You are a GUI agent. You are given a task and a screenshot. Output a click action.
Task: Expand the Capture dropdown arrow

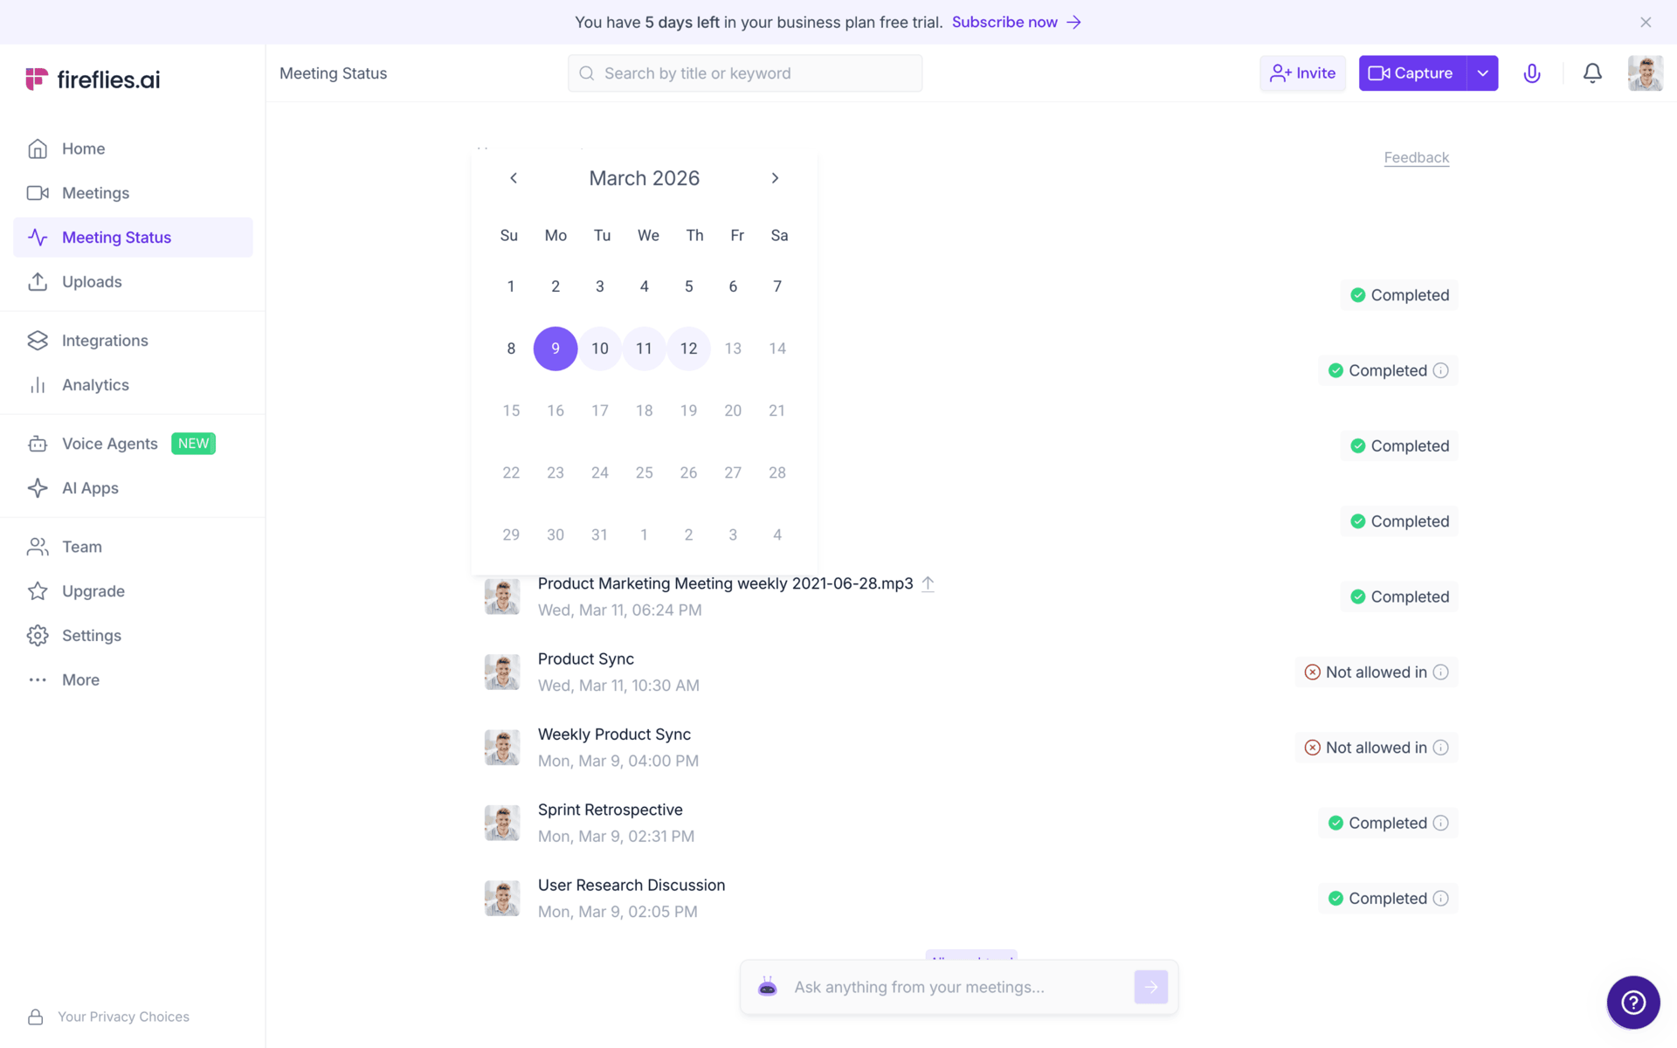pyautogui.click(x=1482, y=73)
